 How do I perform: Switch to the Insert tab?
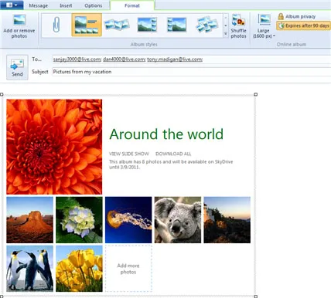coord(66,5)
